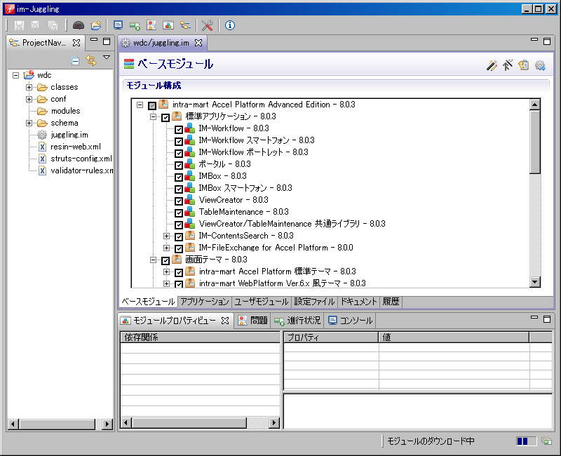Minimize the editor area
The width and height of the screenshot is (561, 456).
(x=534, y=40)
